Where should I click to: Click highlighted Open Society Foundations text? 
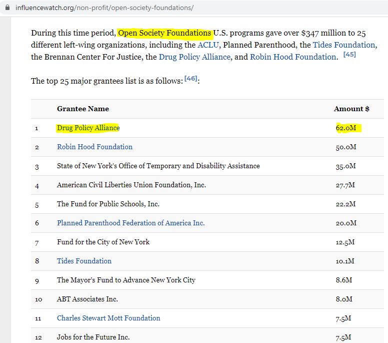pyautogui.click(x=164, y=33)
